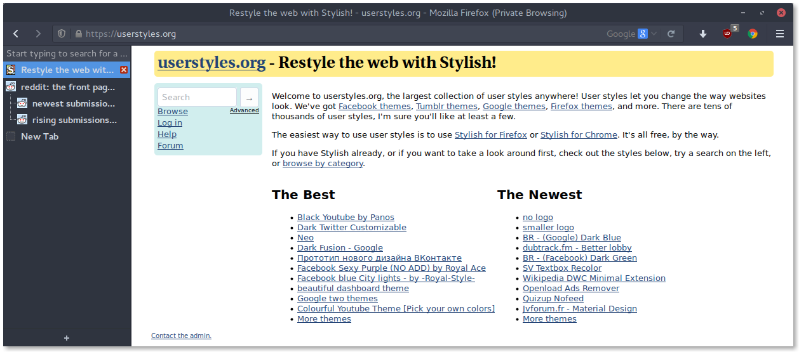Add a new tab with plus button
Viewport: 799px width, 352px height.
point(67,338)
